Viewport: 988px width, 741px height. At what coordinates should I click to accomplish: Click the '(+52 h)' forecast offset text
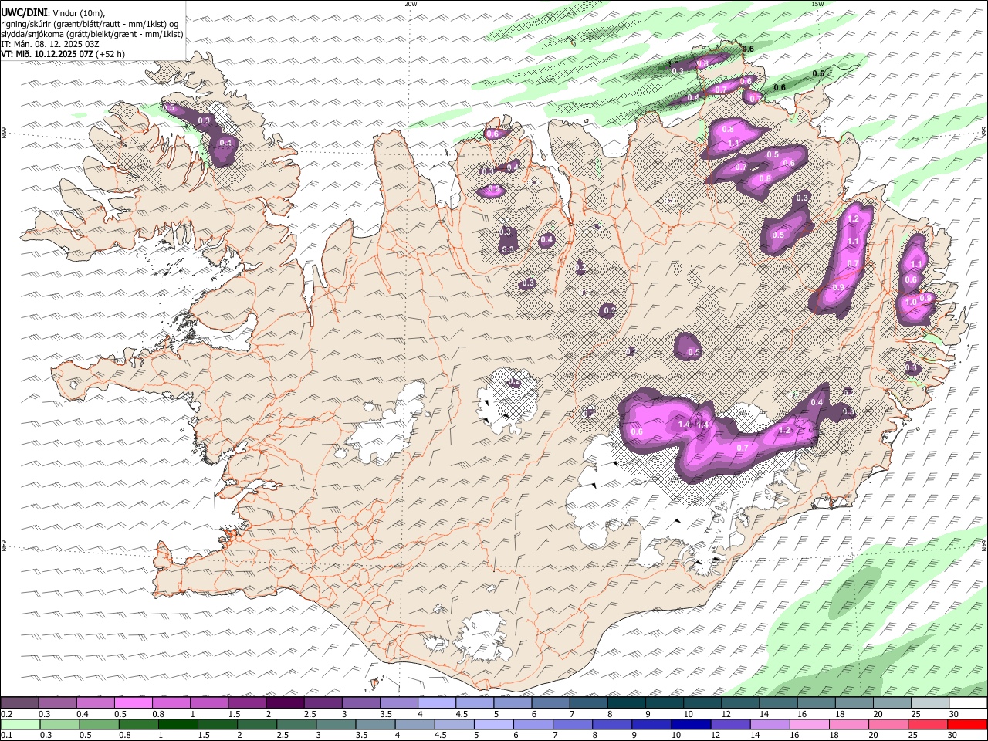click(110, 54)
